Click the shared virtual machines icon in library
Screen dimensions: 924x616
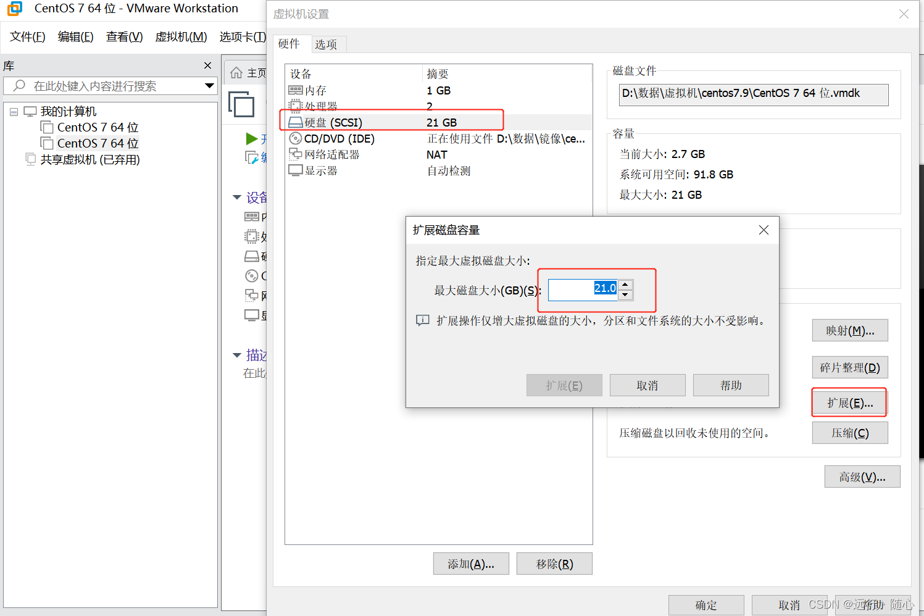coord(30,159)
